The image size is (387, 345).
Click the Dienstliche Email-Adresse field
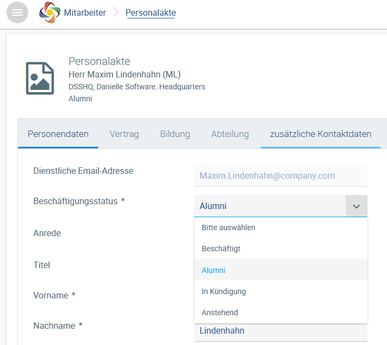(281, 175)
